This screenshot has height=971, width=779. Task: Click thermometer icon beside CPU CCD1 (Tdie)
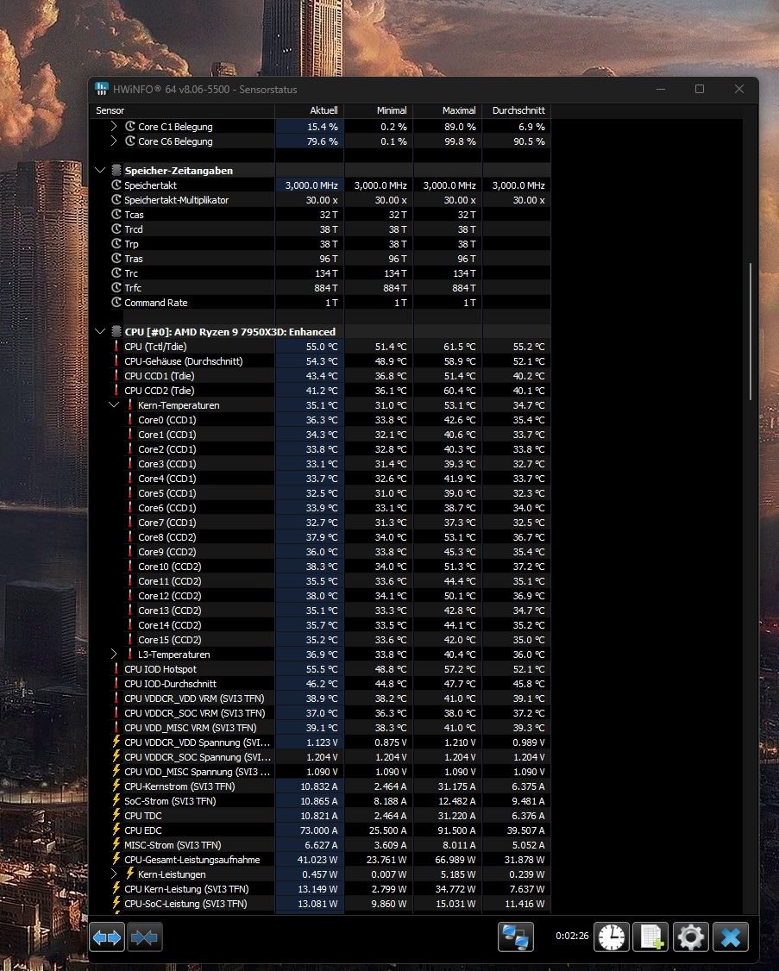click(116, 376)
